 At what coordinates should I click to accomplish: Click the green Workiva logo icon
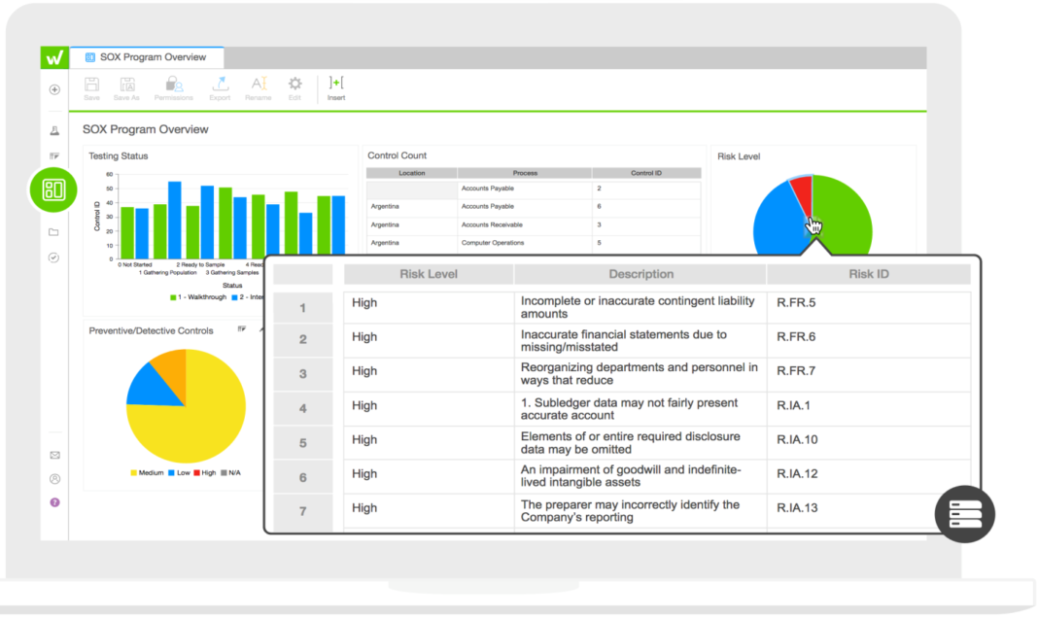click(53, 56)
